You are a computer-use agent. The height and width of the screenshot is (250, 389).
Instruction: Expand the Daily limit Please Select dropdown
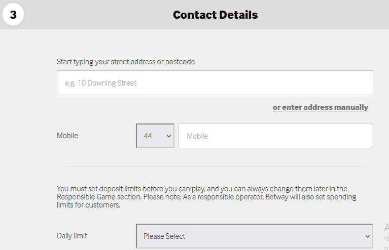(254, 236)
